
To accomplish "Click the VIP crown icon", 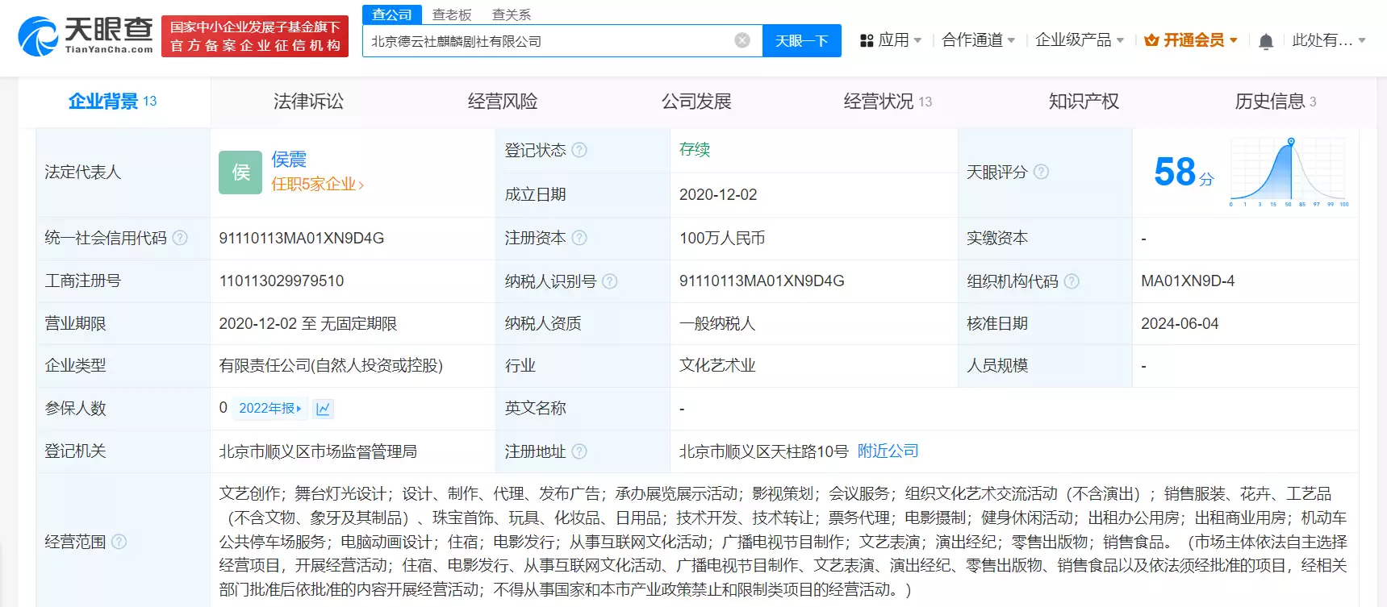I will tap(1151, 40).
